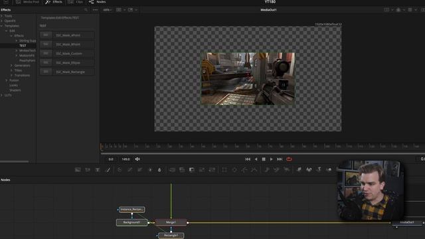
Task: Open the Clips panel
Action: coord(76,2)
